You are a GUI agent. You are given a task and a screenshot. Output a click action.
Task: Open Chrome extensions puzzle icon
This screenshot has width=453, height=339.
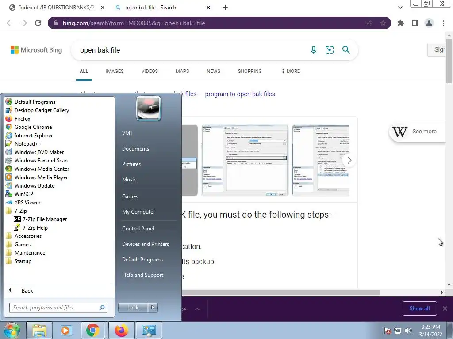(401, 23)
